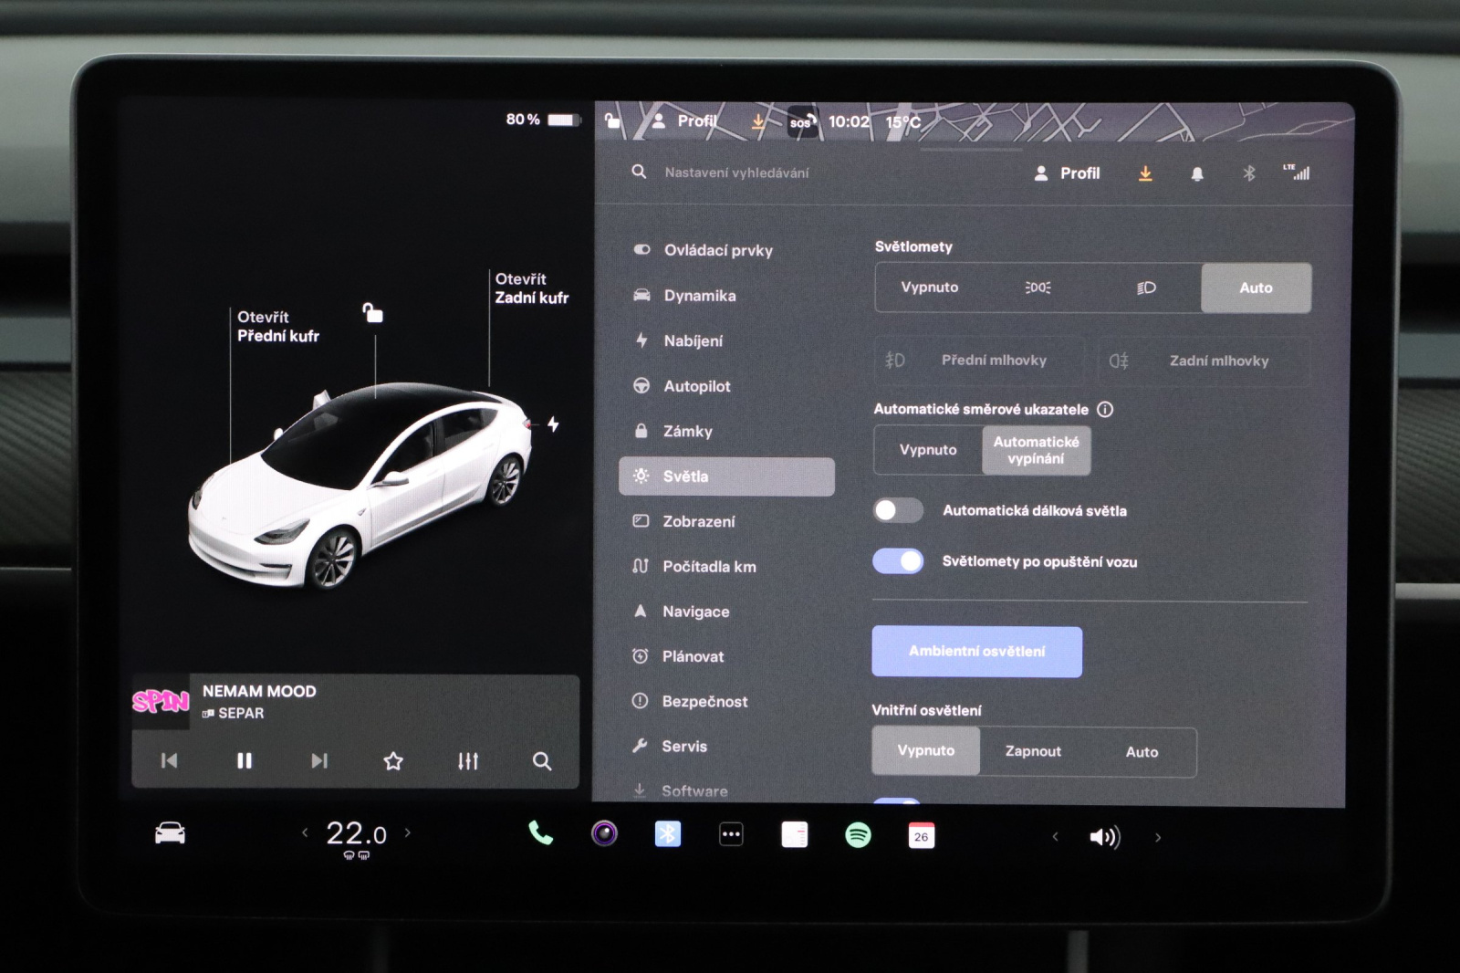Open the Autopilot settings menu
Viewport: 1460px width, 973px height.
[697, 386]
